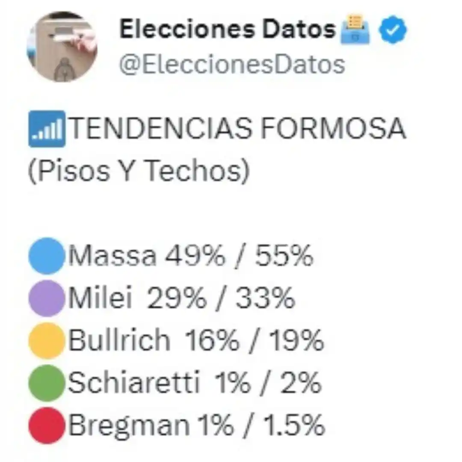Click the Bregman candidate name

(x=129, y=426)
